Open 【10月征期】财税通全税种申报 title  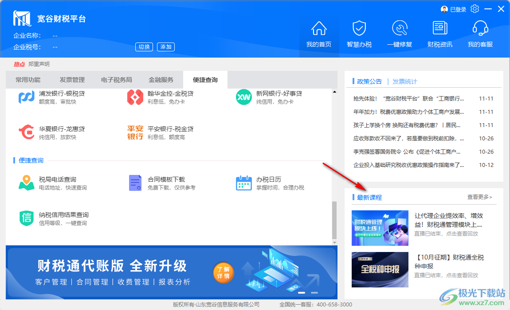tap(449, 262)
